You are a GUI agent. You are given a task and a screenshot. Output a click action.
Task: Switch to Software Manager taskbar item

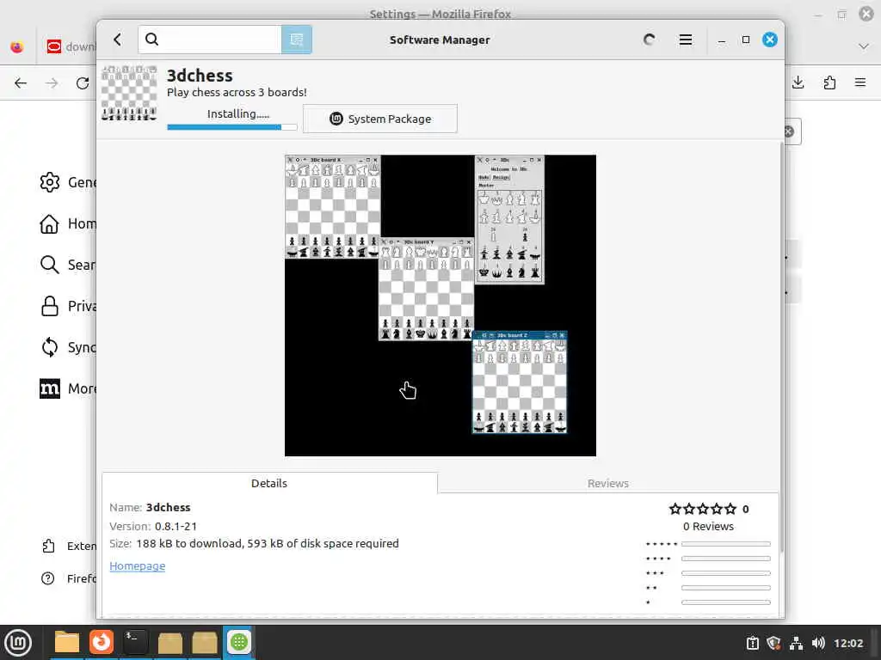click(239, 642)
